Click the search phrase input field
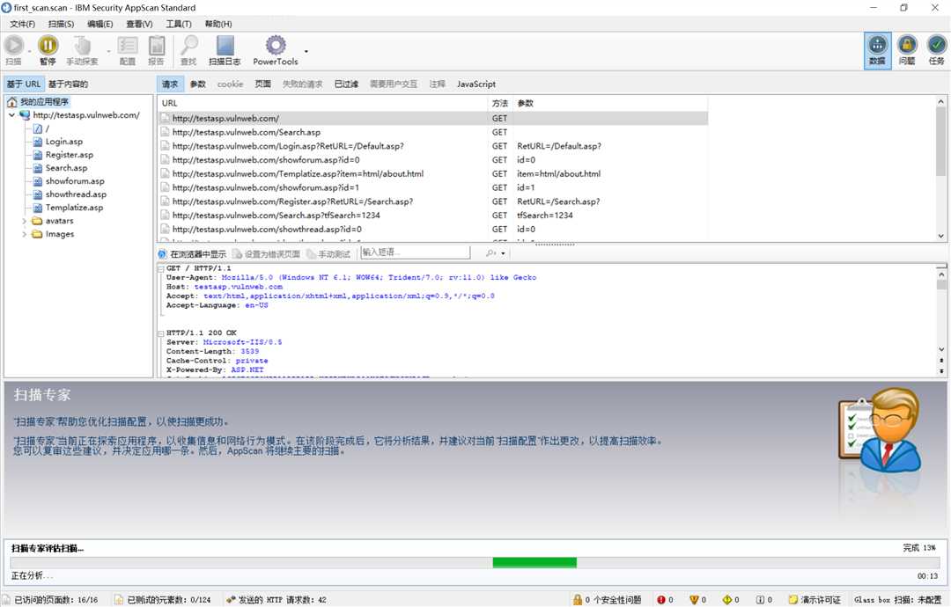 coord(415,252)
